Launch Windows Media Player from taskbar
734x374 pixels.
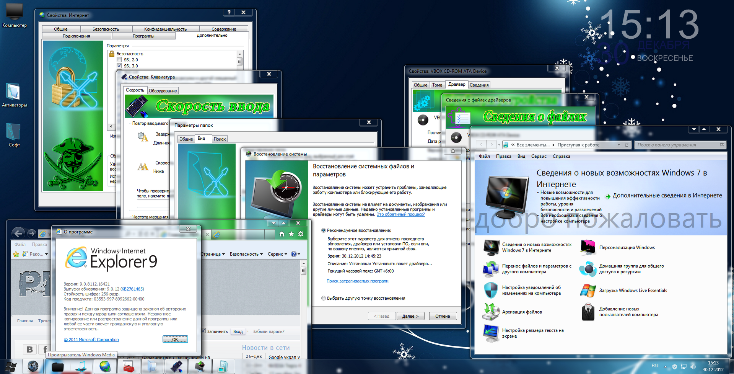click(81, 367)
